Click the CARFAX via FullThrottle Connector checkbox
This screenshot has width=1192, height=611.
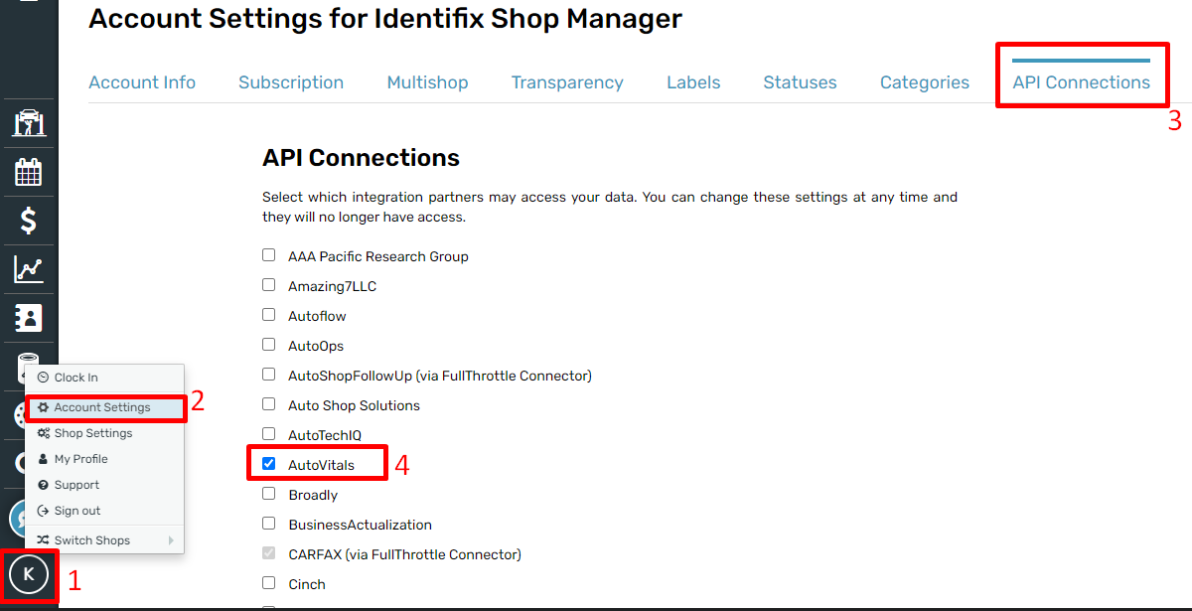click(268, 553)
